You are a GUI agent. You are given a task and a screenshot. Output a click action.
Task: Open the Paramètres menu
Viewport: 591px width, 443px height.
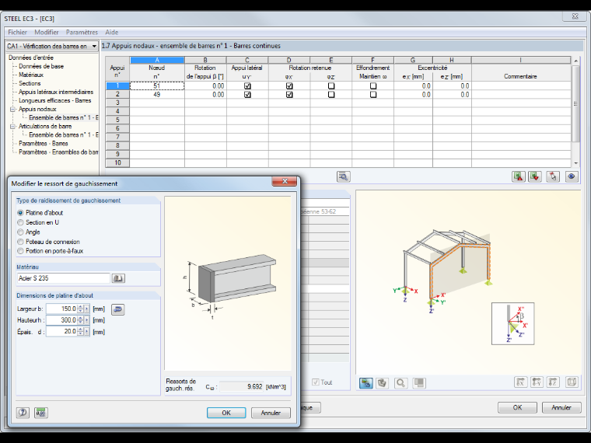pyautogui.click(x=82, y=33)
